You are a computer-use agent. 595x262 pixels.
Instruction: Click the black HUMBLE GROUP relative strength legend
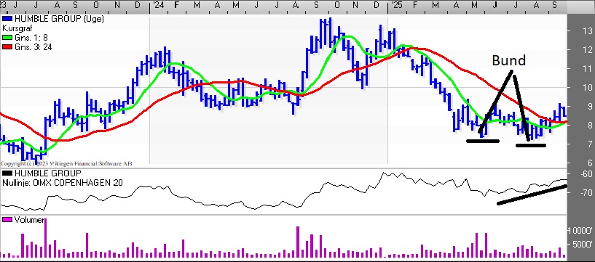tap(7, 173)
